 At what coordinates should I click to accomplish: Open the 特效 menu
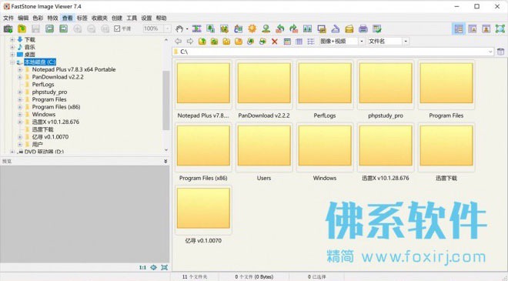52,18
